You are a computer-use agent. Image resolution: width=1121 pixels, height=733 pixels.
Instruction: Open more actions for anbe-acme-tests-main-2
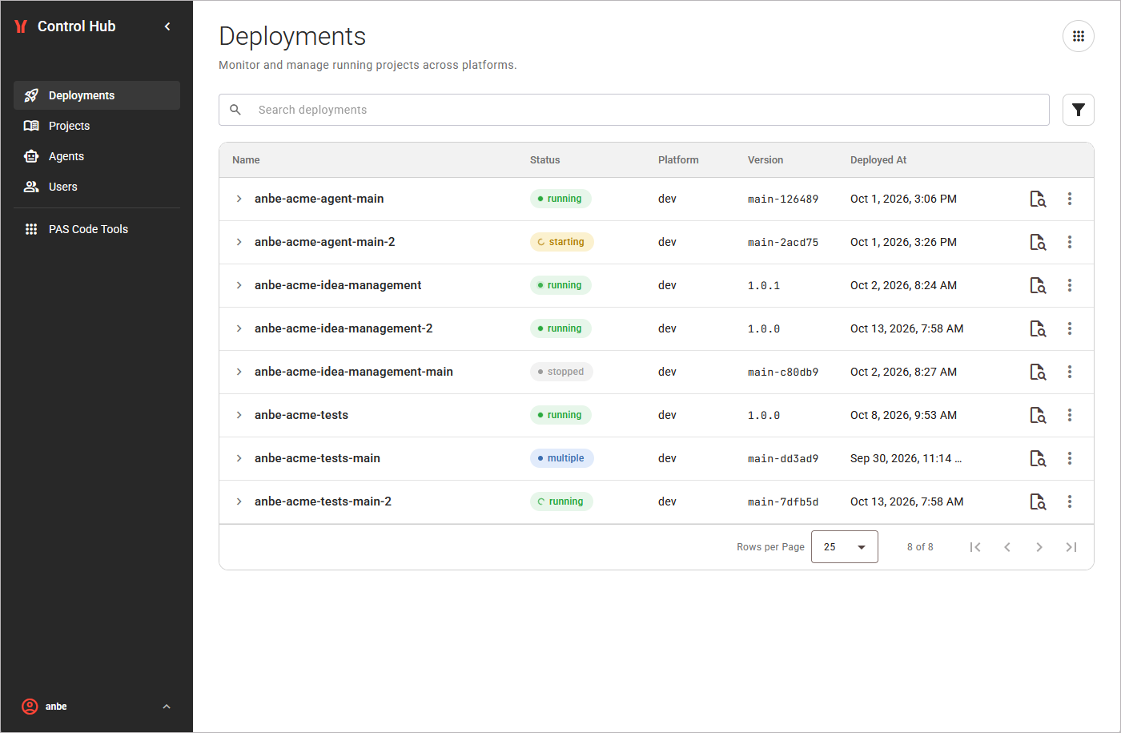(x=1070, y=501)
